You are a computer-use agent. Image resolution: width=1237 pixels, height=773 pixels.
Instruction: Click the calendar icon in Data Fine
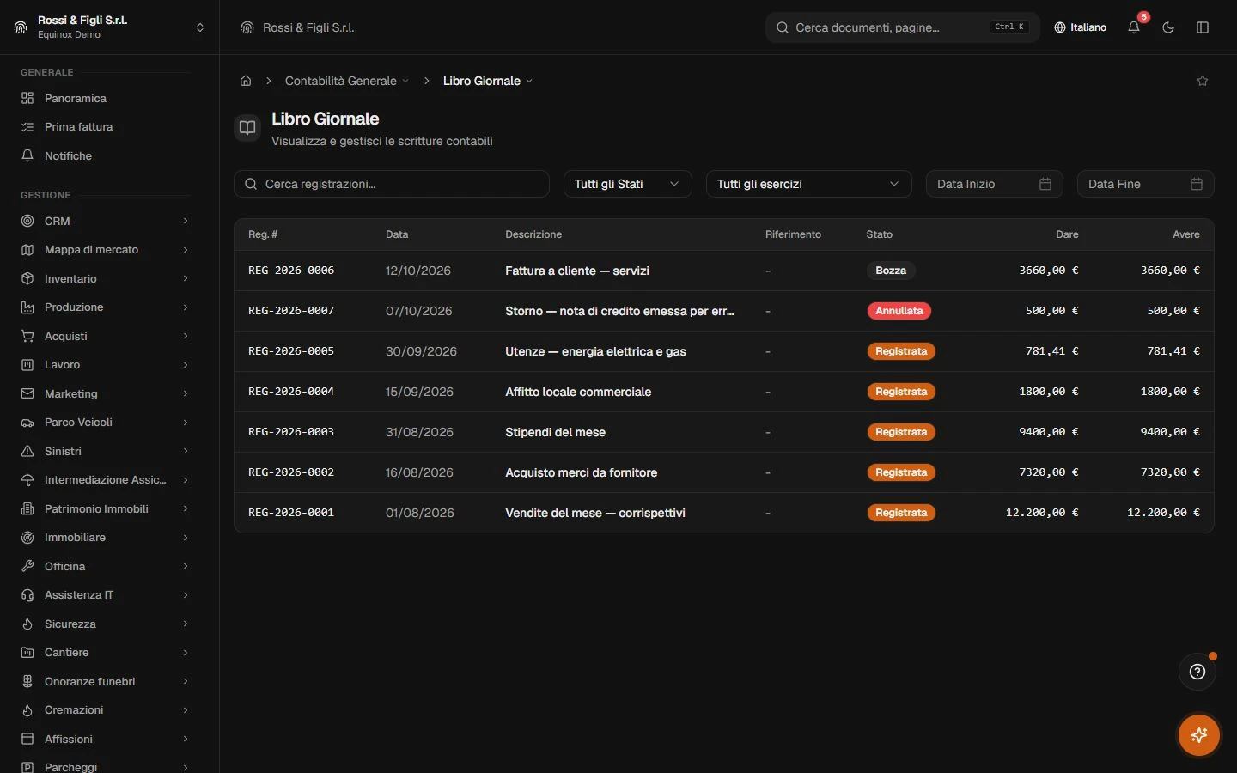click(x=1197, y=184)
